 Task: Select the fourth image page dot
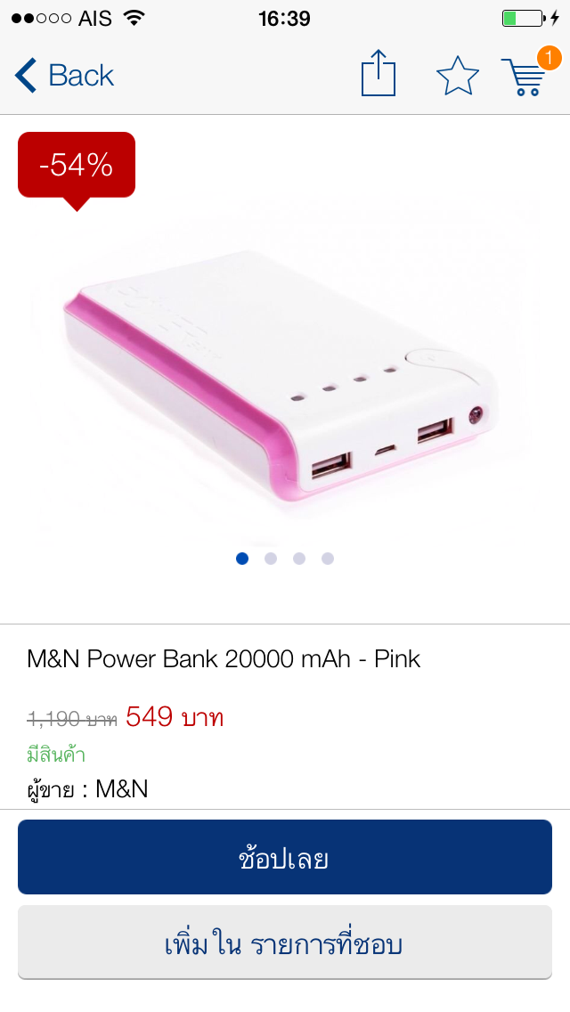point(328,559)
